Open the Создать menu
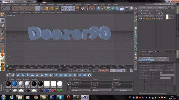Viewport: 179px width, 100px height. pyautogui.click(x=16, y=4)
